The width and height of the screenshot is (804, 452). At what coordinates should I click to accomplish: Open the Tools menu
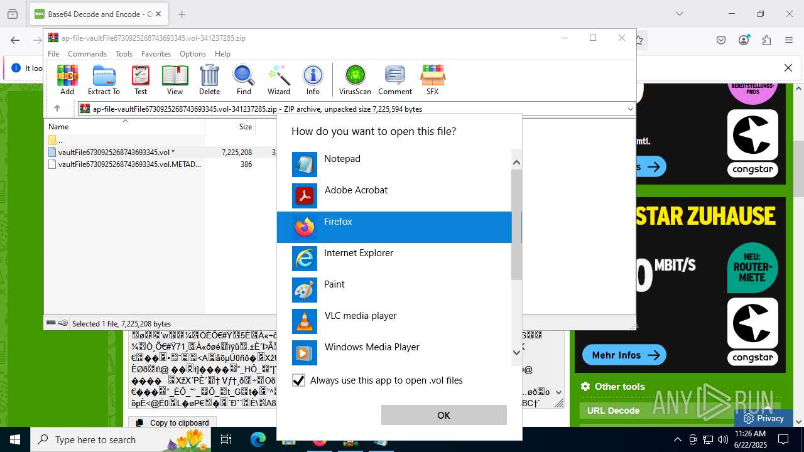point(124,54)
